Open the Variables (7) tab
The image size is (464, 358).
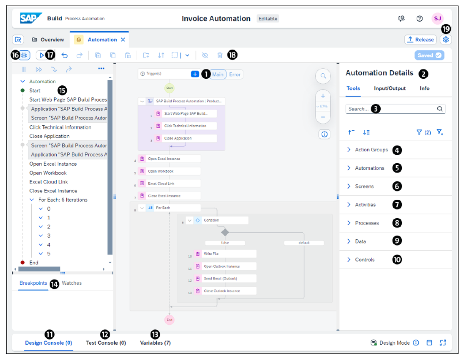[156, 343]
